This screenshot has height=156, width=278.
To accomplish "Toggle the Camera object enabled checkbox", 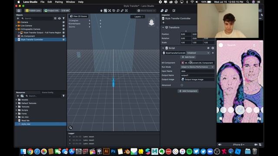I will tap(63, 22).
